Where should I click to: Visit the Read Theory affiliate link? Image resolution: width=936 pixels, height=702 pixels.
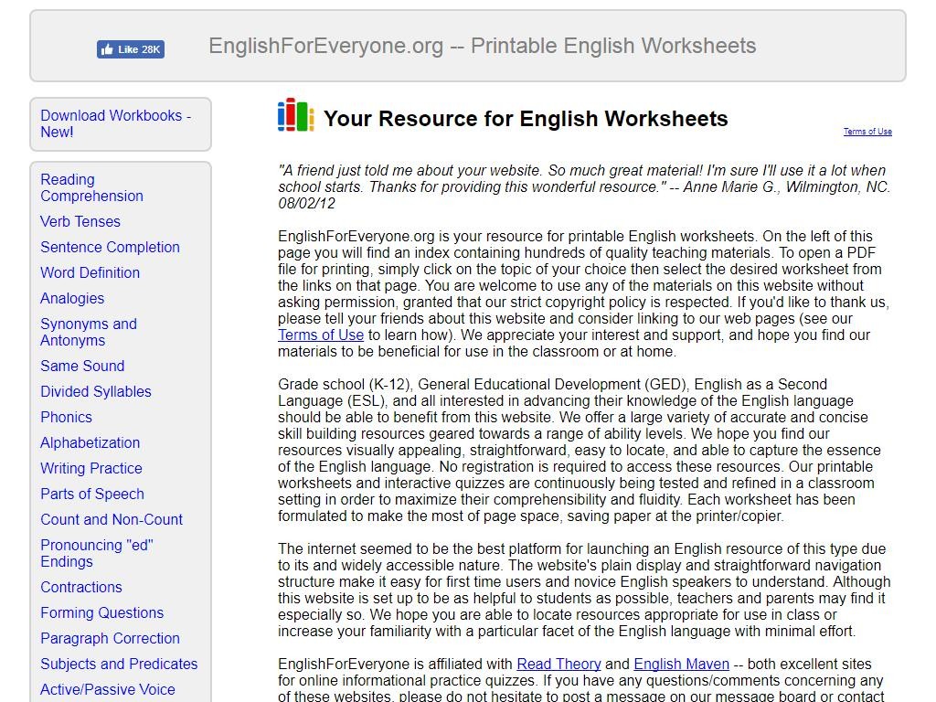(558, 665)
